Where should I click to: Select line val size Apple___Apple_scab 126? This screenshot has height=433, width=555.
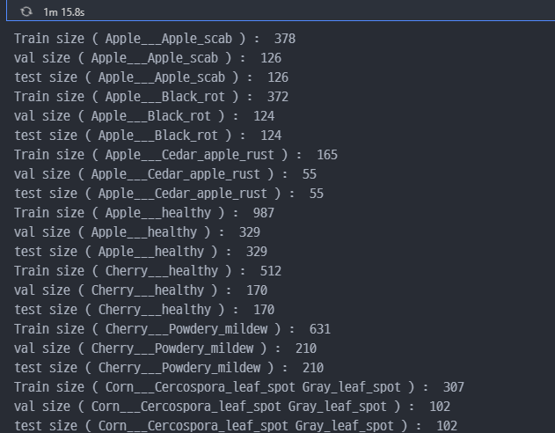tap(148, 58)
